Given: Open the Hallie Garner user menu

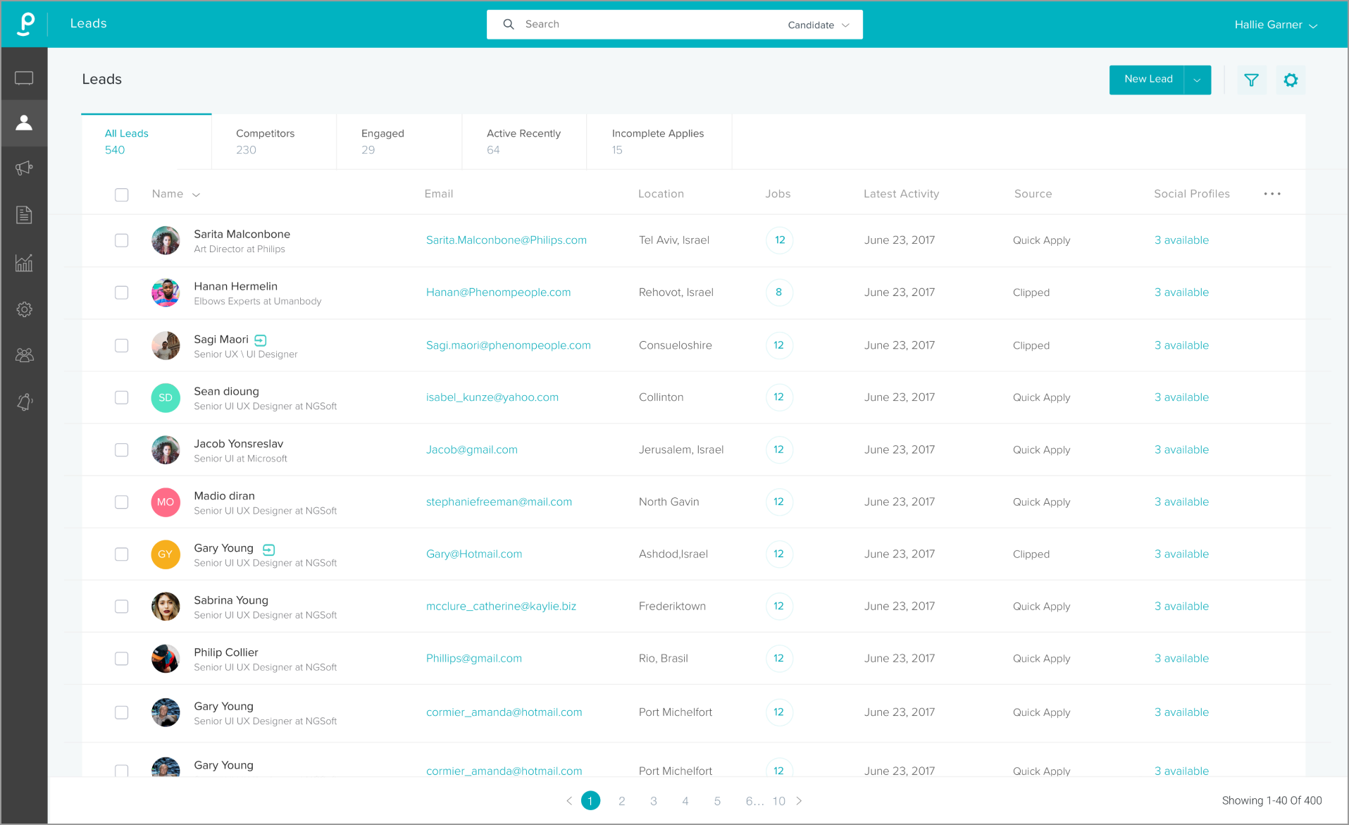Looking at the screenshot, I should click(1275, 25).
